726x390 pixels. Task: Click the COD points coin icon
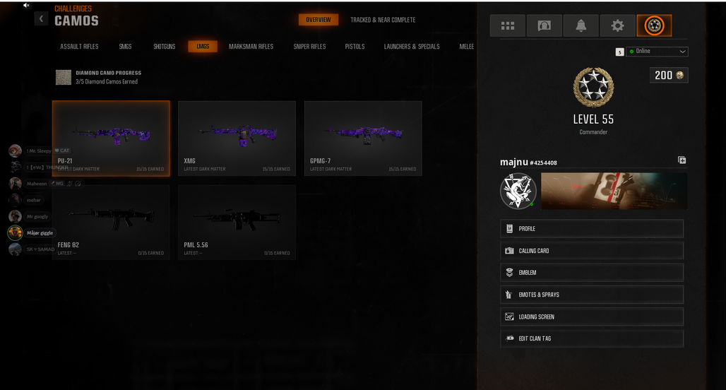click(x=679, y=75)
